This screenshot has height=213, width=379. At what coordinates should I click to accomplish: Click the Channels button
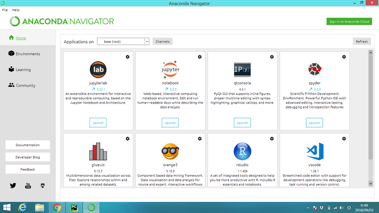click(162, 41)
